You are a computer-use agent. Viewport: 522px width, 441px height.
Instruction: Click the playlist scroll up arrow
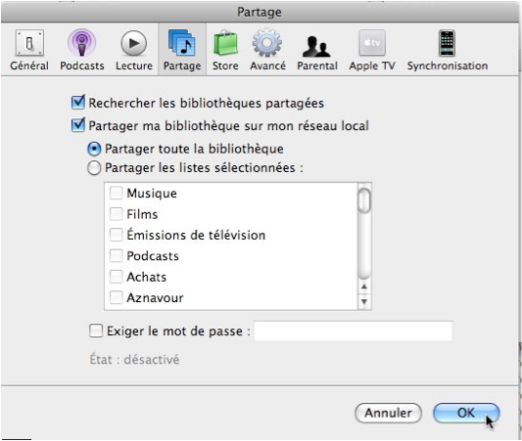tap(364, 287)
